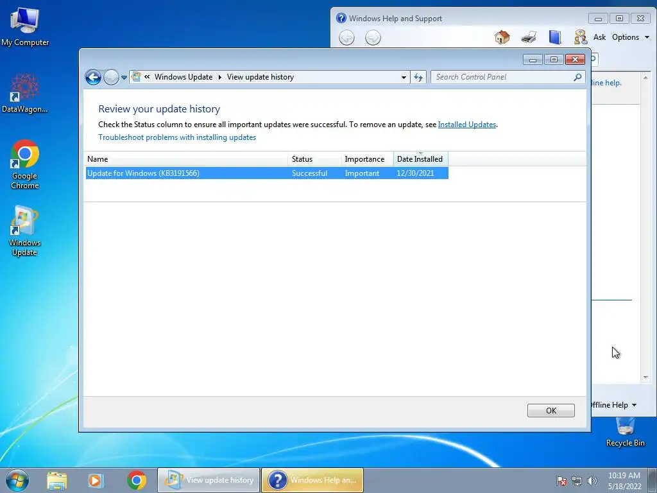Open the Offline Help dropdown

pyautogui.click(x=614, y=405)
